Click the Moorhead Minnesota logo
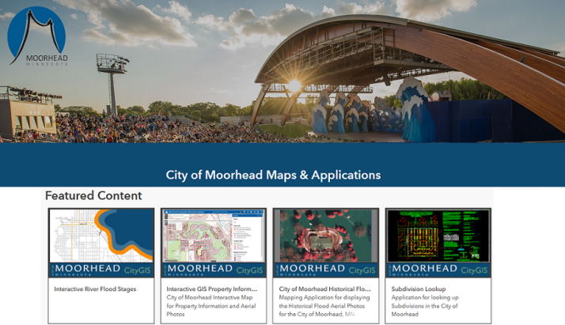 [x=37, y=36]
